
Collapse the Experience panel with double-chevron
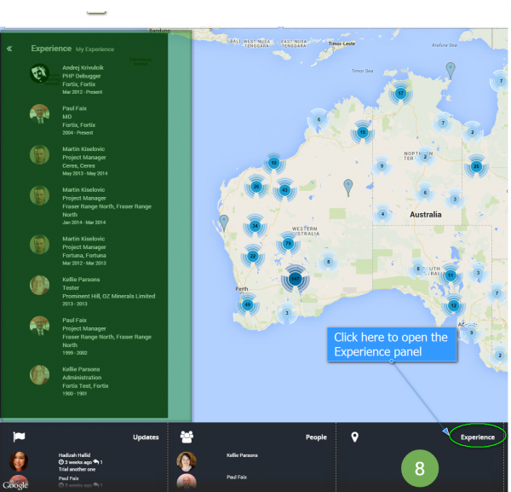9,49
